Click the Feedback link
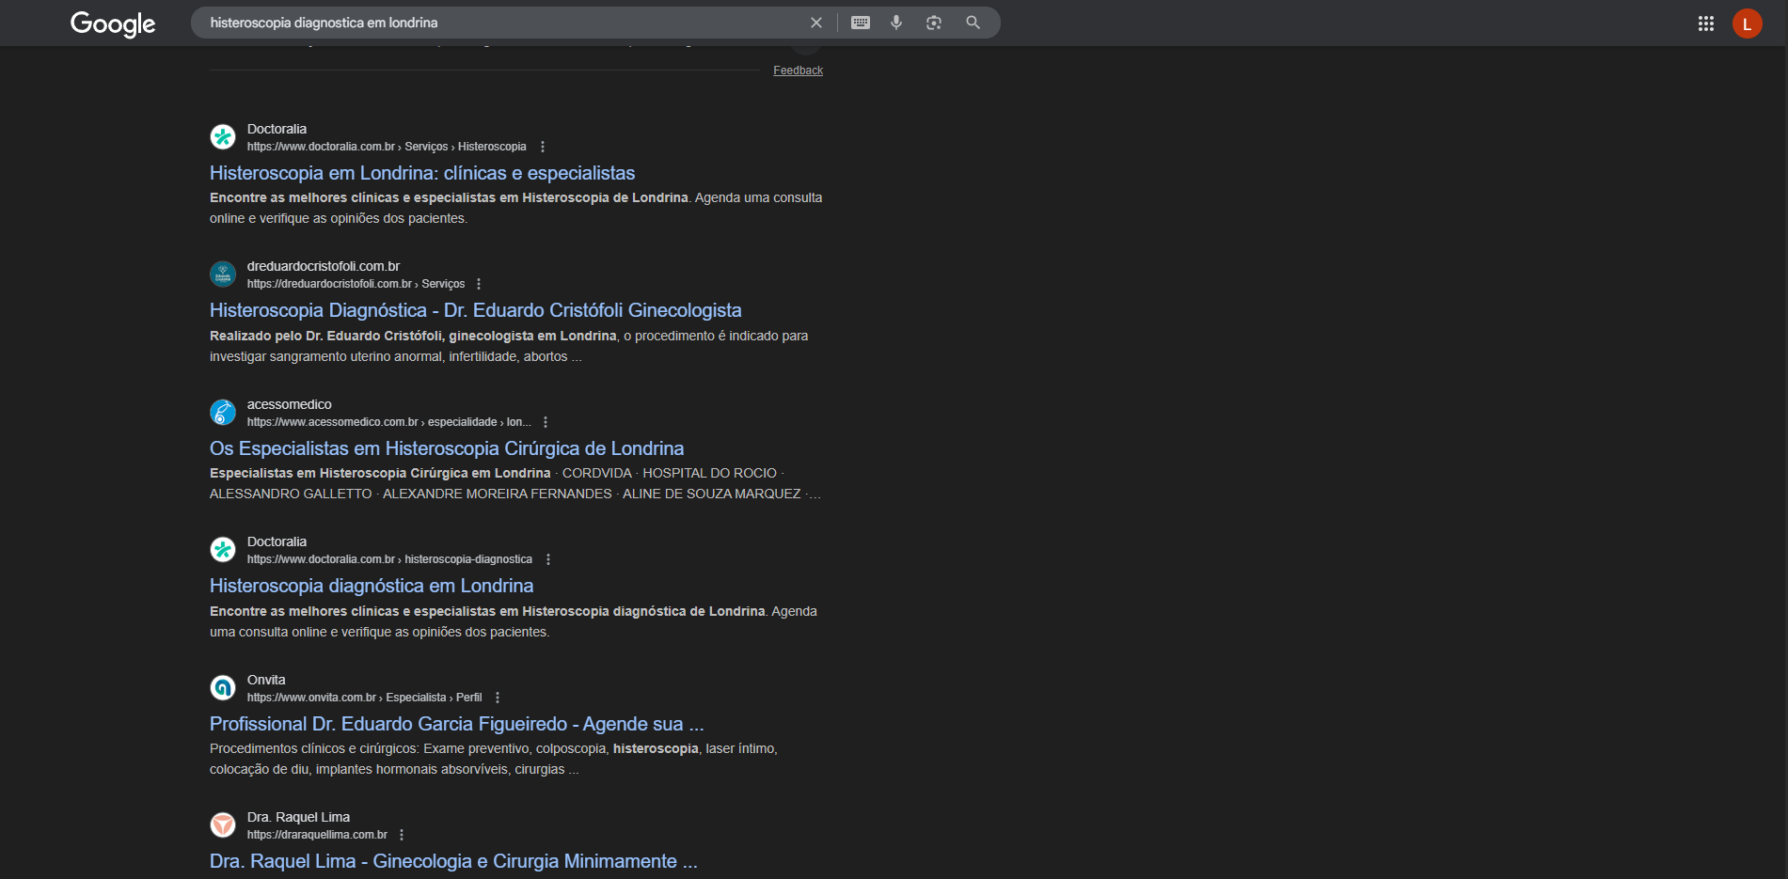1788x879 pixels. tap(798, 71)
